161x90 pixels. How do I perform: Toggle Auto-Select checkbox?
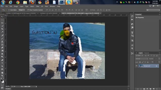[9, 10]
